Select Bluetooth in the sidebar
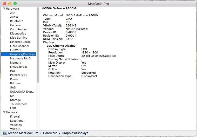Viewport: 197px width, 137px height. click(x=17, y=21)
